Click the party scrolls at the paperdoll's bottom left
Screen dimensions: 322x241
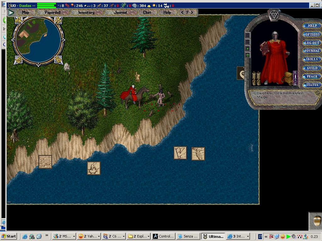coord(256,78)
